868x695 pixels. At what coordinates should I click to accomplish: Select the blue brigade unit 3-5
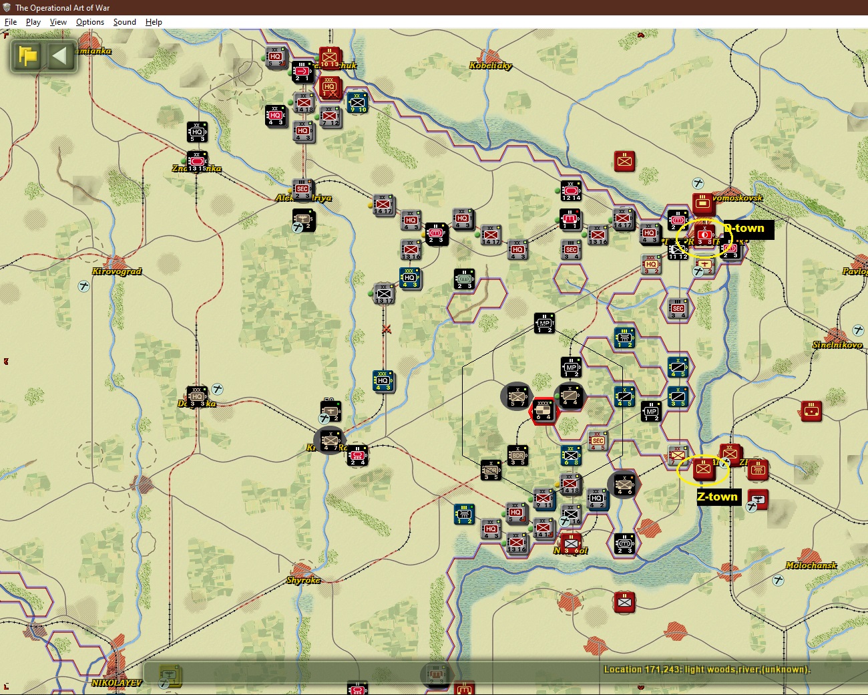[x=678, y=396]
